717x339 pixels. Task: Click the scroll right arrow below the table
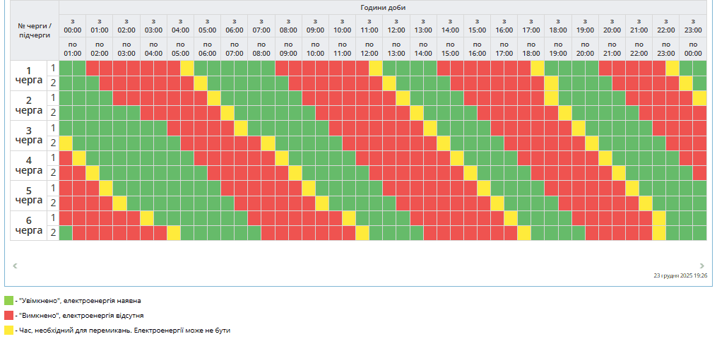(x=701, y=266)
